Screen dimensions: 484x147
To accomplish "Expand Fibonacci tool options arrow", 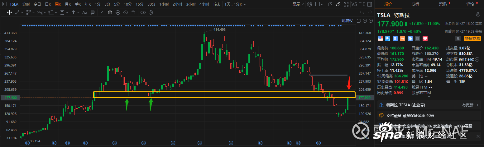I will 56,12.
